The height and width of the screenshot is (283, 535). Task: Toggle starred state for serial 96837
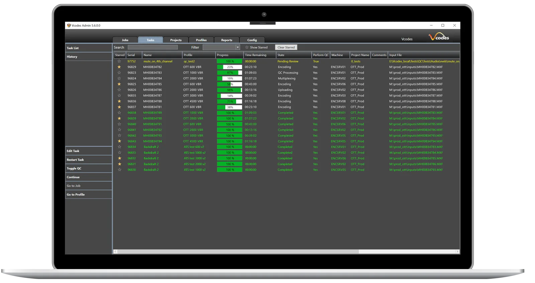(x=119, y=107)
